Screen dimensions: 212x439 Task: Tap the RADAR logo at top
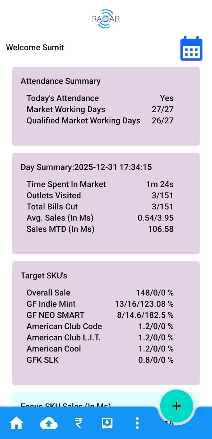[105, 19]
